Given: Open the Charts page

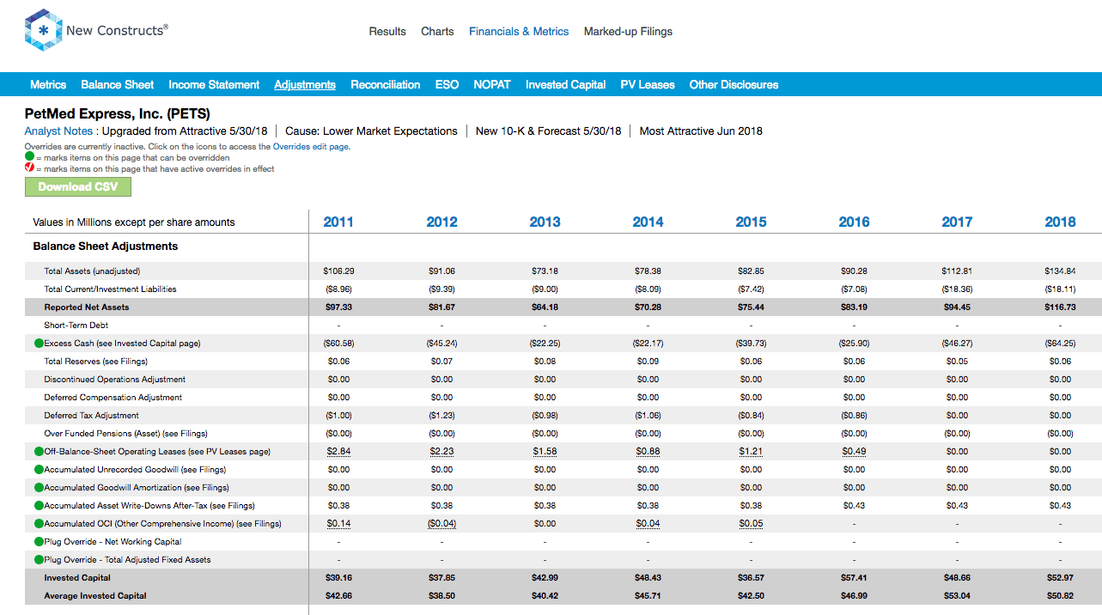Looking at the screenshot, I should click(437, 31).
